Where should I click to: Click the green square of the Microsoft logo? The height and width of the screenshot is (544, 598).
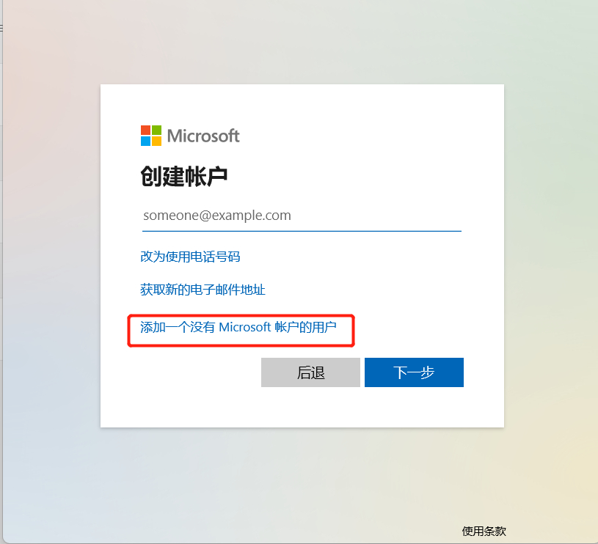coord(157,131)
